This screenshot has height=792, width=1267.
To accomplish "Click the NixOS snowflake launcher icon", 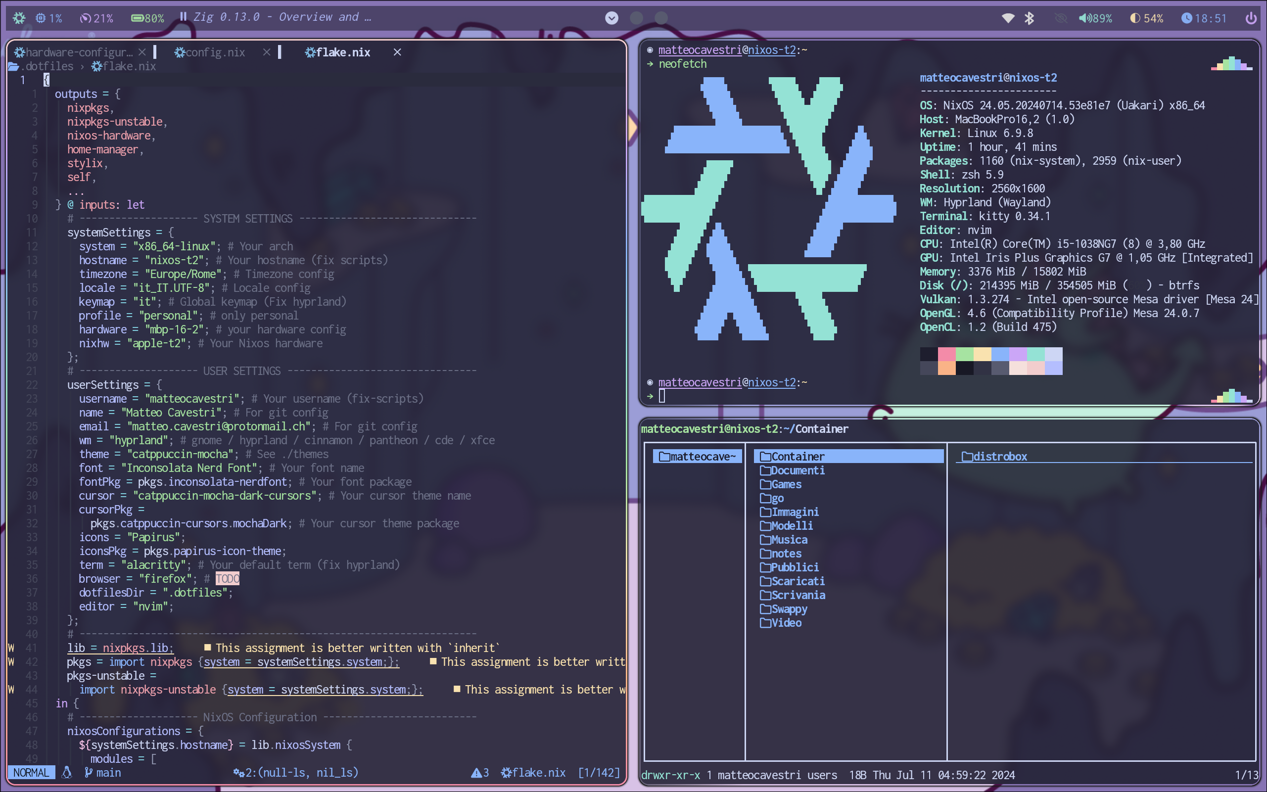I will (x=19, y=18).
